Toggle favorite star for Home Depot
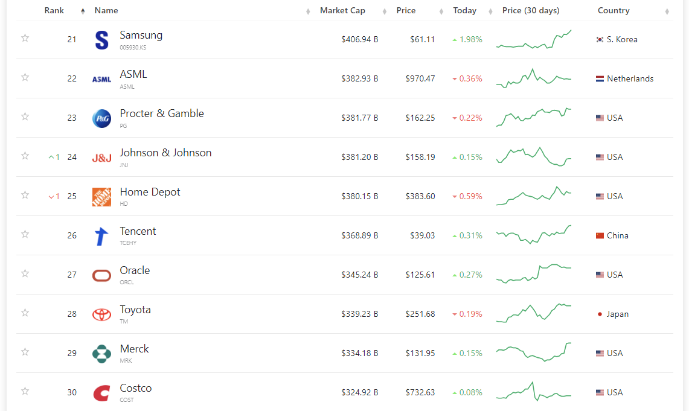 tap(25, 194)
